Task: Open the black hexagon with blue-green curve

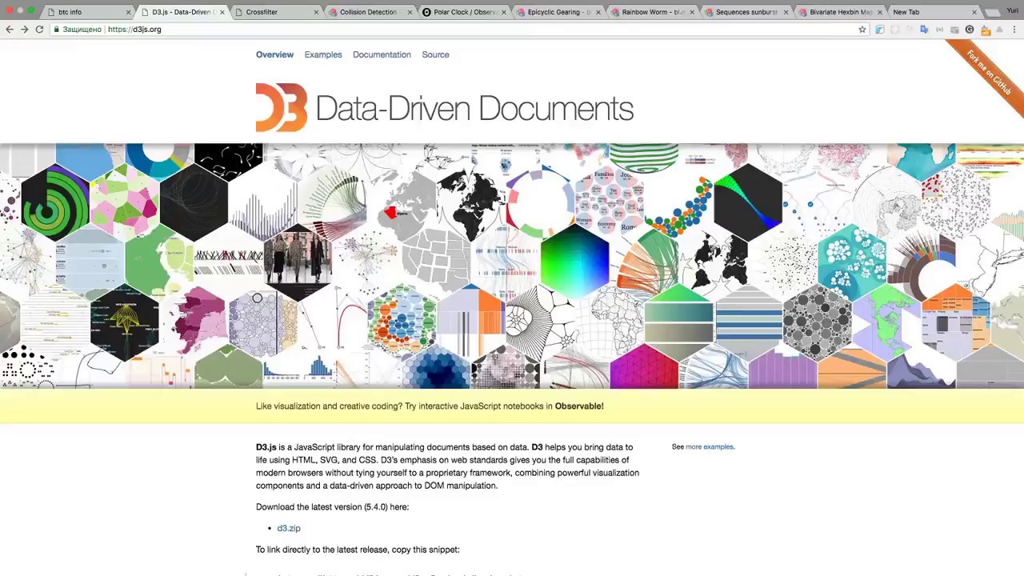Action: point(747,203)
